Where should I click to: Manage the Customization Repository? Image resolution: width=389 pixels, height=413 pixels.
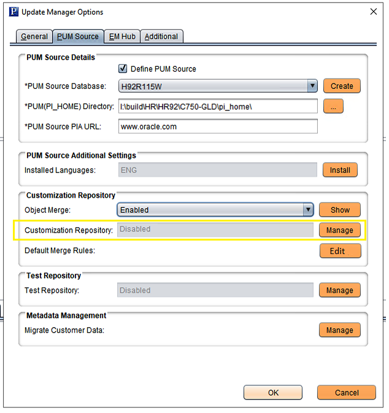339,230
